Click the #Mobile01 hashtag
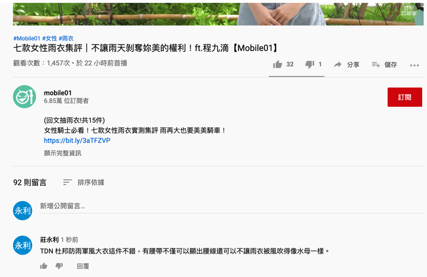The width and height of the screenshot is (427, 277). tap(27, 39)
